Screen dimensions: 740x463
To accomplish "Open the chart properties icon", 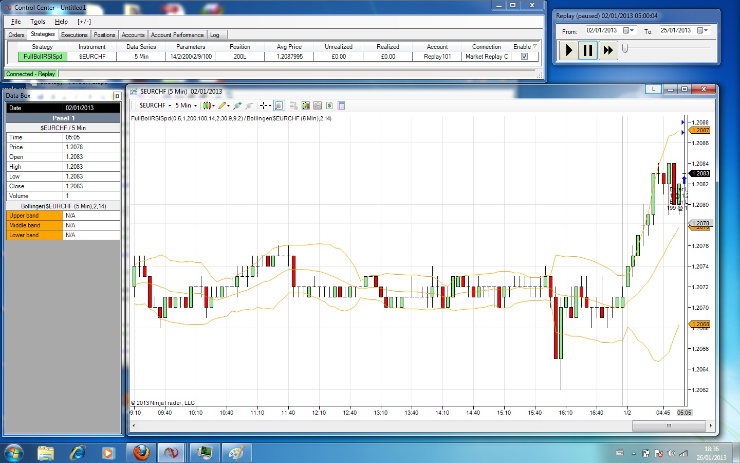I will [x=341, y=105].
